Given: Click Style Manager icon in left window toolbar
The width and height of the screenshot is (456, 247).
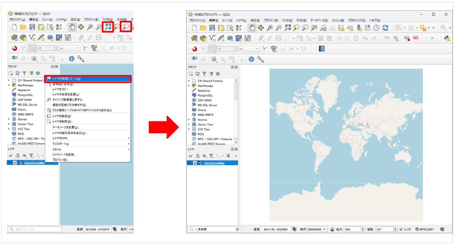Looking at the screenshot, I should 59,27.
